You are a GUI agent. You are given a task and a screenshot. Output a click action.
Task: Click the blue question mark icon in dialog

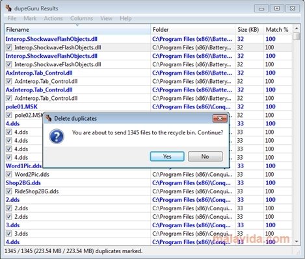(57, 136)
